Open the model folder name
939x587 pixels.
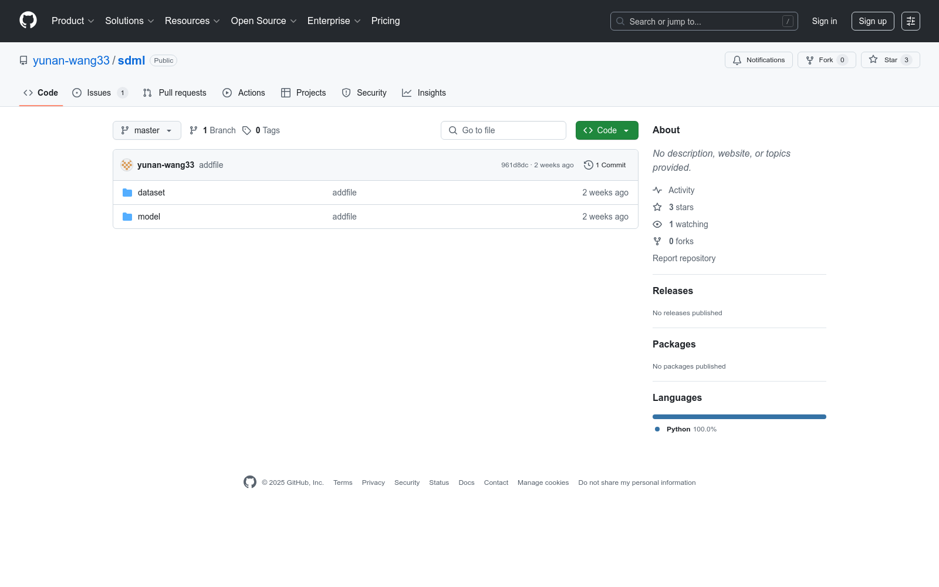coord(149,217)
